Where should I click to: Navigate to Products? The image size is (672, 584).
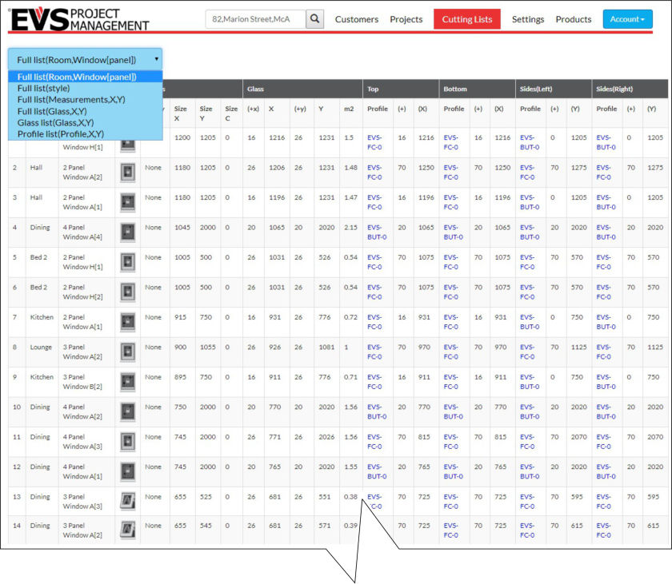pyautogui.click(x=574, y=19)
